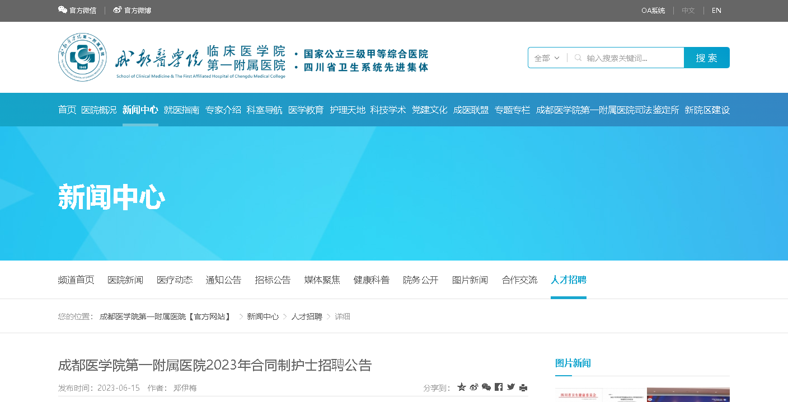
Task: Click the 搜索 search button
Action: click(x=706, y=58)
